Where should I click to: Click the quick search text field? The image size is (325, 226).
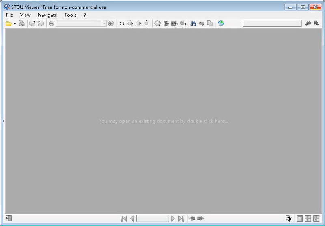tap(272, 24)
